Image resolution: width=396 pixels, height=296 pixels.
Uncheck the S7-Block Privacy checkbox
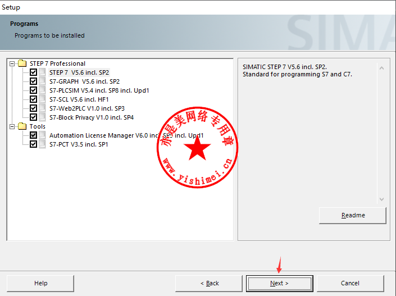point(34,117)
